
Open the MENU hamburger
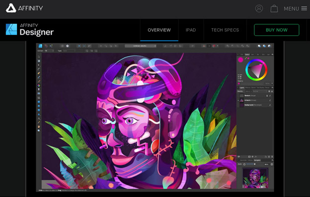pyautogui.click(x=296, y=8)
